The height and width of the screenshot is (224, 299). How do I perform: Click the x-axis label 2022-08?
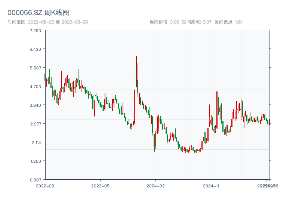click(x=45, y=186)
